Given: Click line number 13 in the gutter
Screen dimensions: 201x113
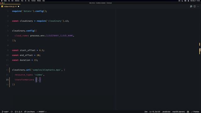Looking at the screenshot, I should pyautogui.click(x=7, y=70).
